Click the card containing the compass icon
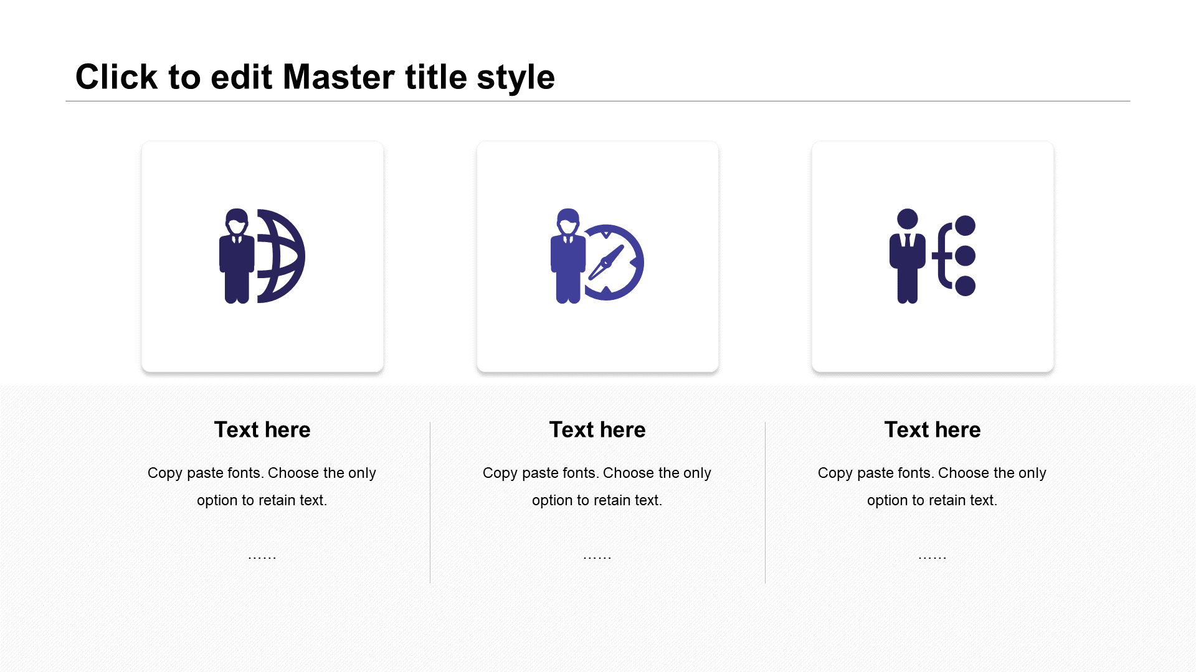Image resolution: width=1196 pixels, height=672 pixels. click(x=597, y=256)
